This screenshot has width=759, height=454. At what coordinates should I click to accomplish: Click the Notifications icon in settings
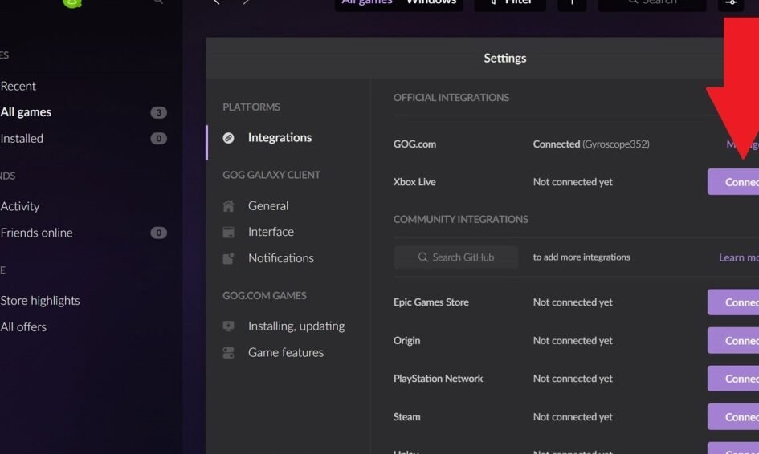click(228, 258)
